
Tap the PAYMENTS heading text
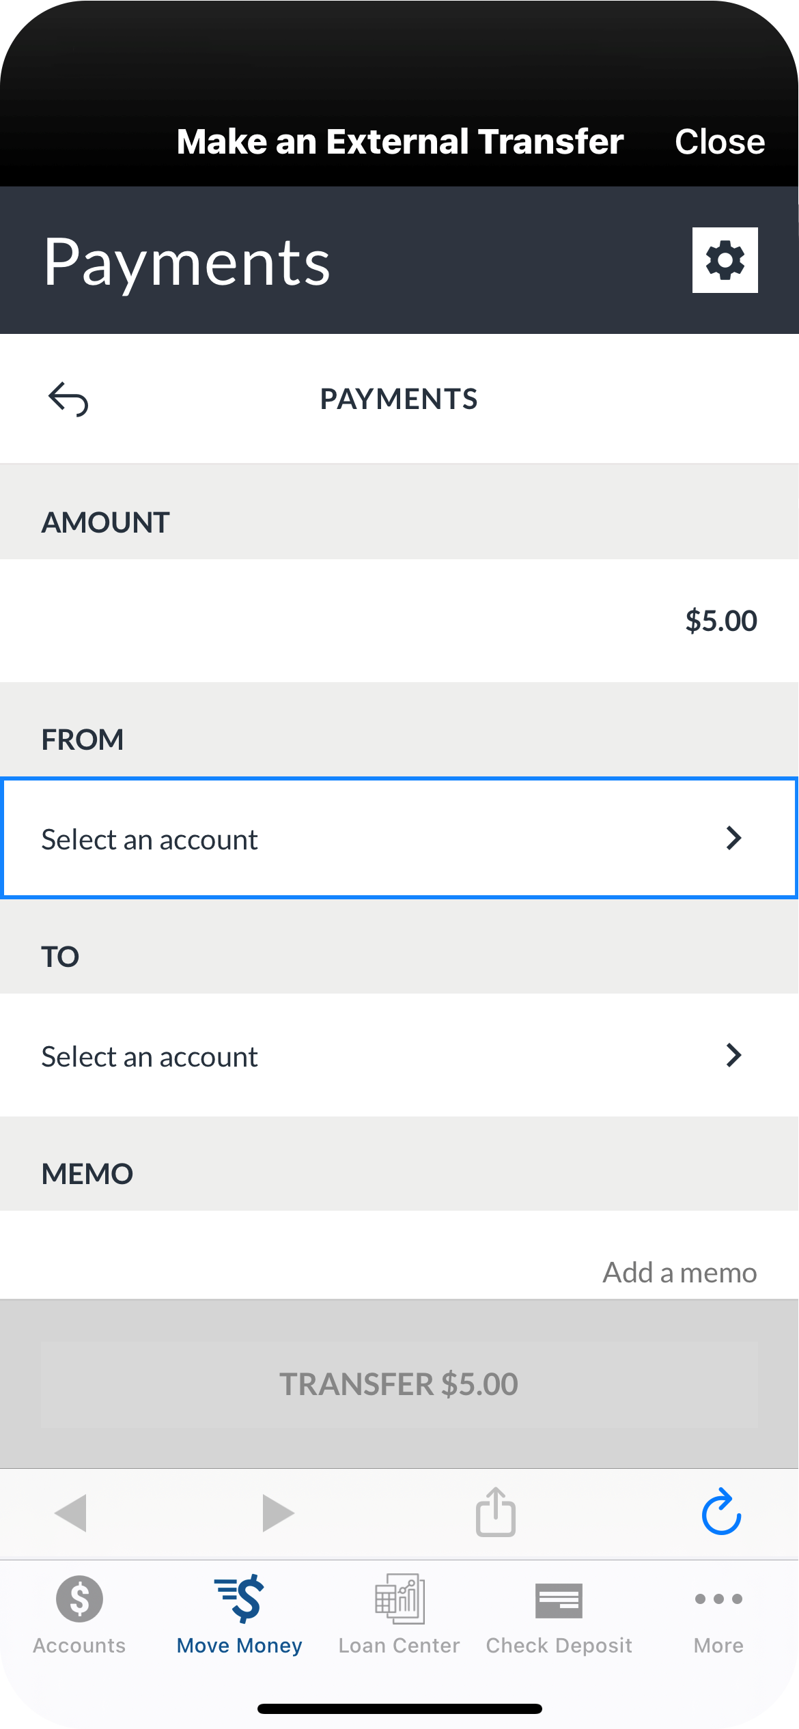coord(399,399)
